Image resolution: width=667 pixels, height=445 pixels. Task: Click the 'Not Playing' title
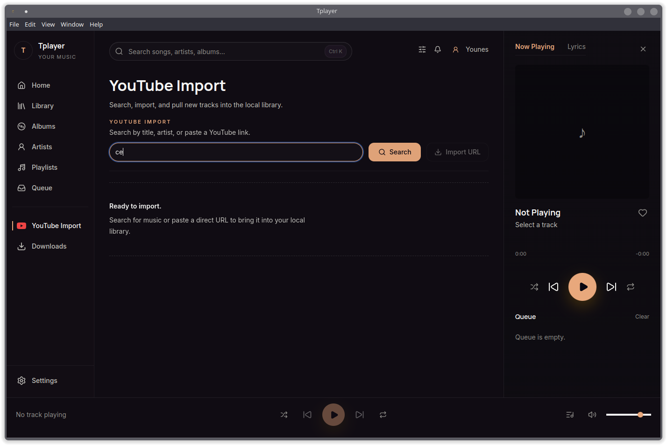coord(538,213)
